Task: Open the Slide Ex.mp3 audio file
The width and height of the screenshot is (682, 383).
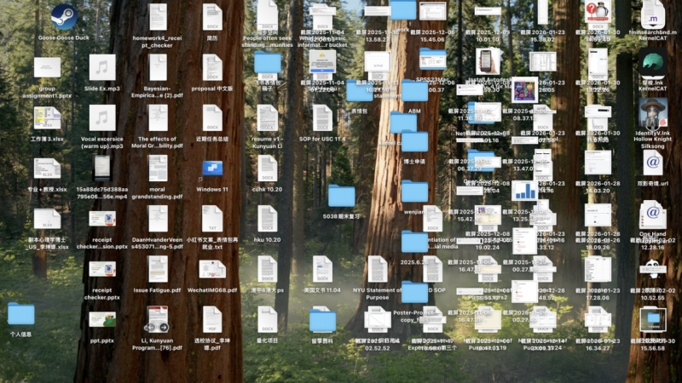Action: coord(102,68)
